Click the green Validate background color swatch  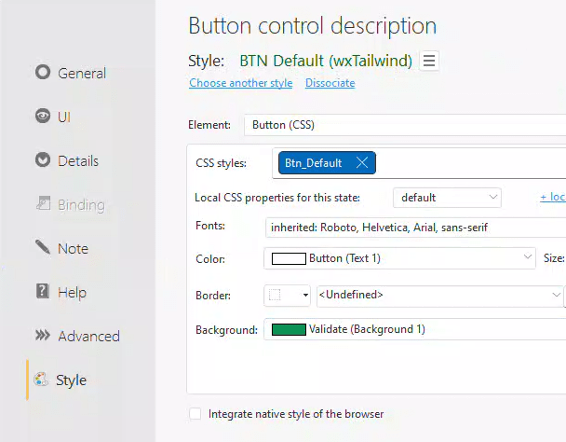(289, 329)
